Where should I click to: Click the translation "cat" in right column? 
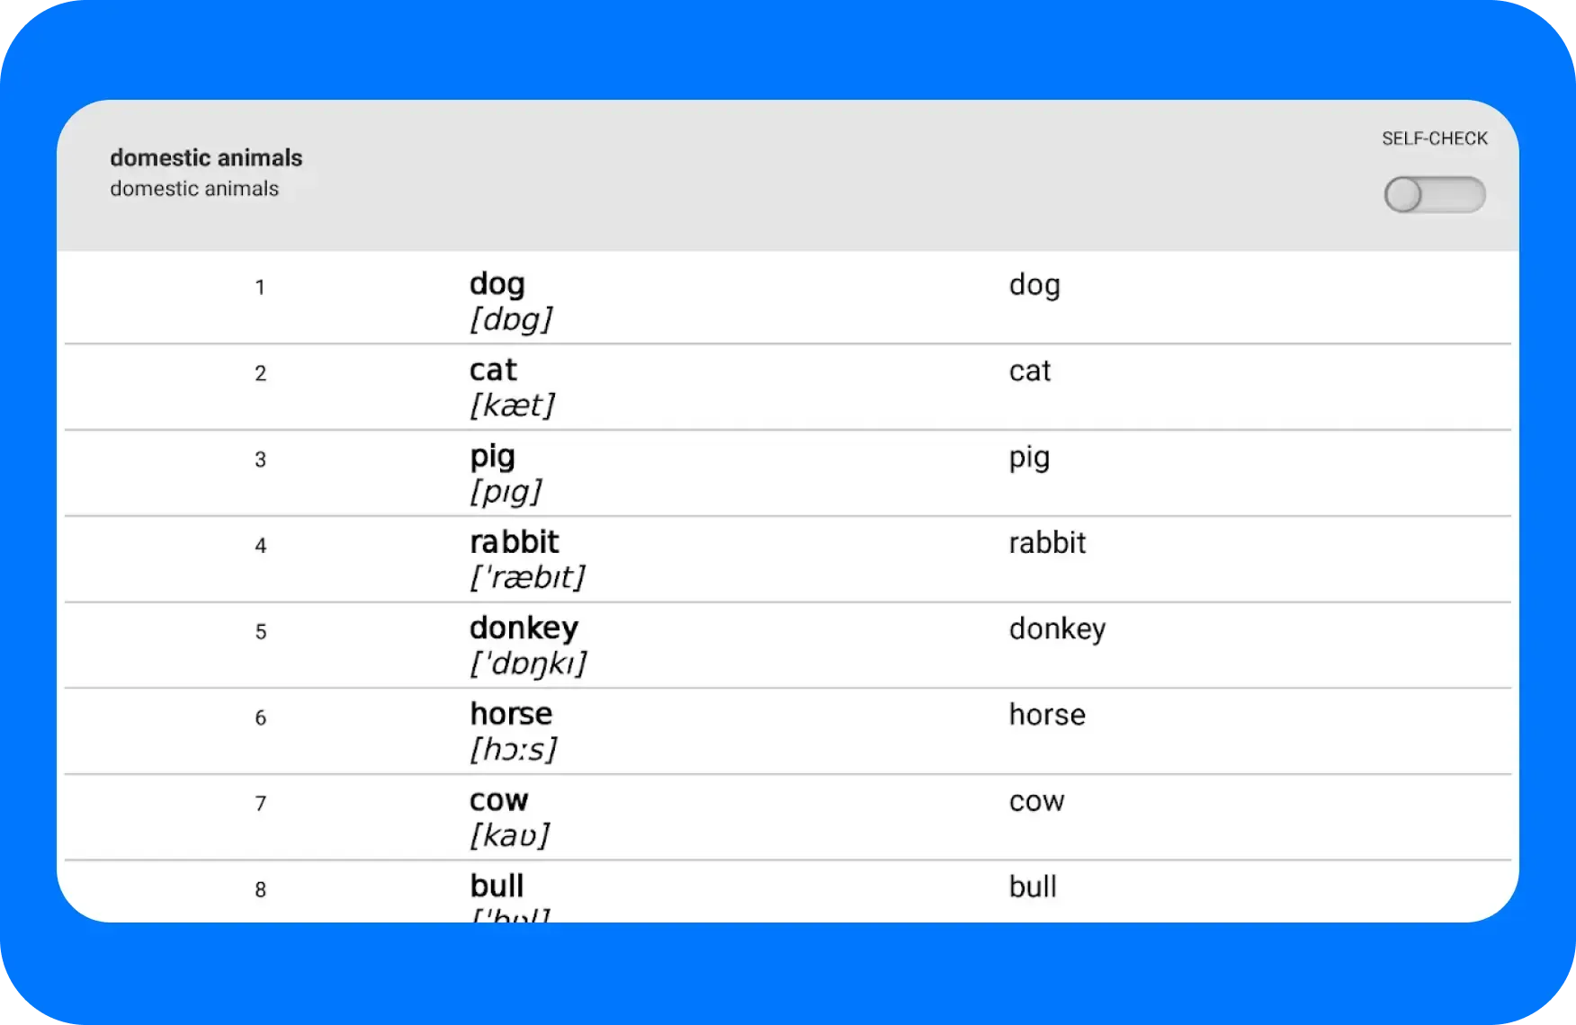(1029, 371)
